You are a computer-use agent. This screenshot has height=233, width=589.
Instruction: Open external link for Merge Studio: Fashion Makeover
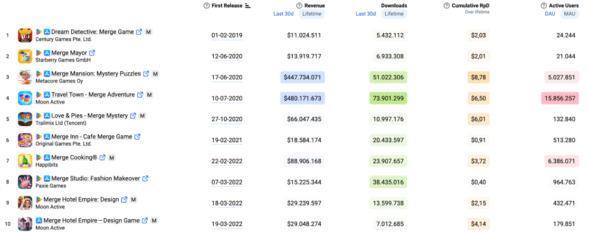pos(145,178)
